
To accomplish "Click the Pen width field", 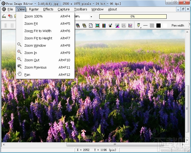I will (x=189, y=25).
